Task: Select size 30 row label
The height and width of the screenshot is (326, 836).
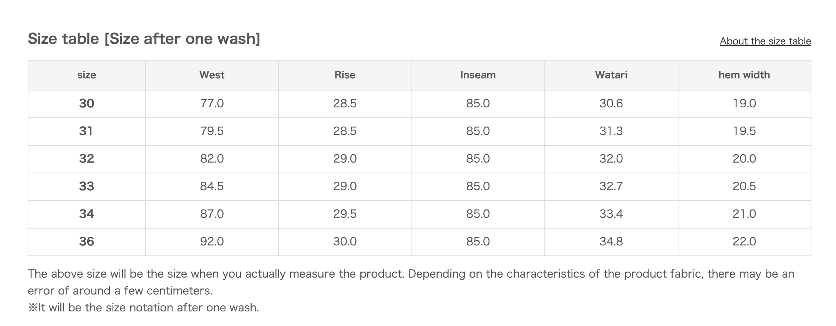Action: (x=86, y=104)
